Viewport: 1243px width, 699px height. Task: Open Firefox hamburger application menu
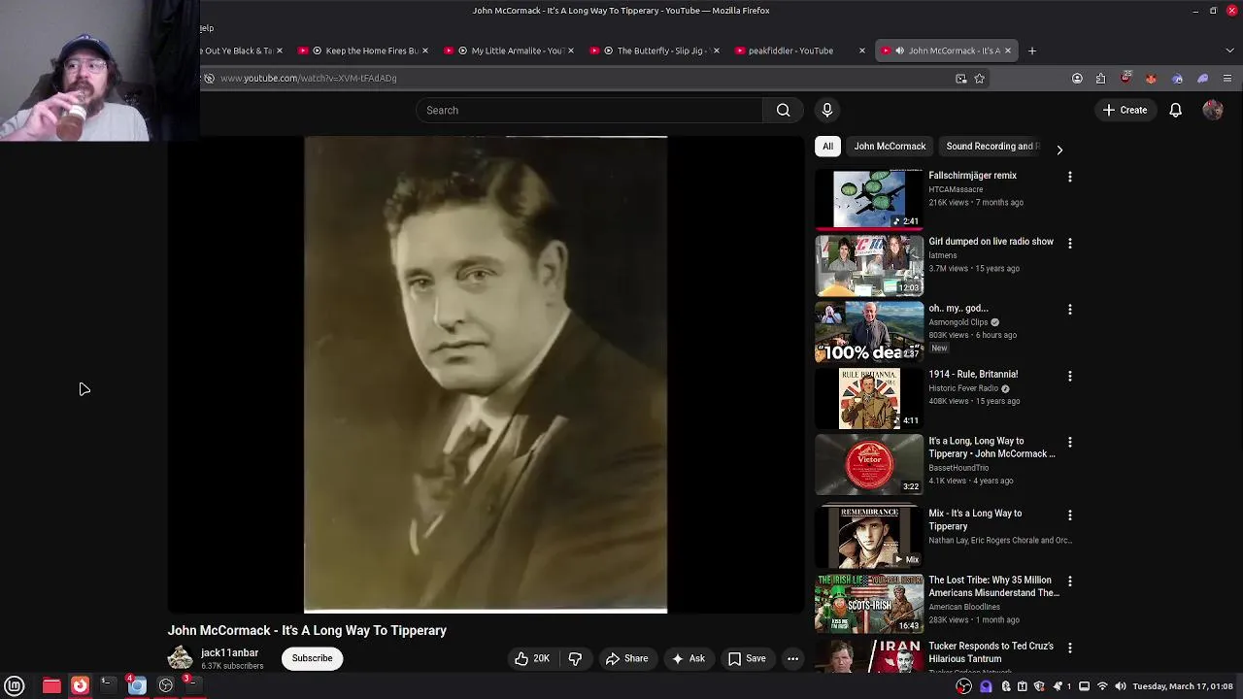coord(1227,79)
